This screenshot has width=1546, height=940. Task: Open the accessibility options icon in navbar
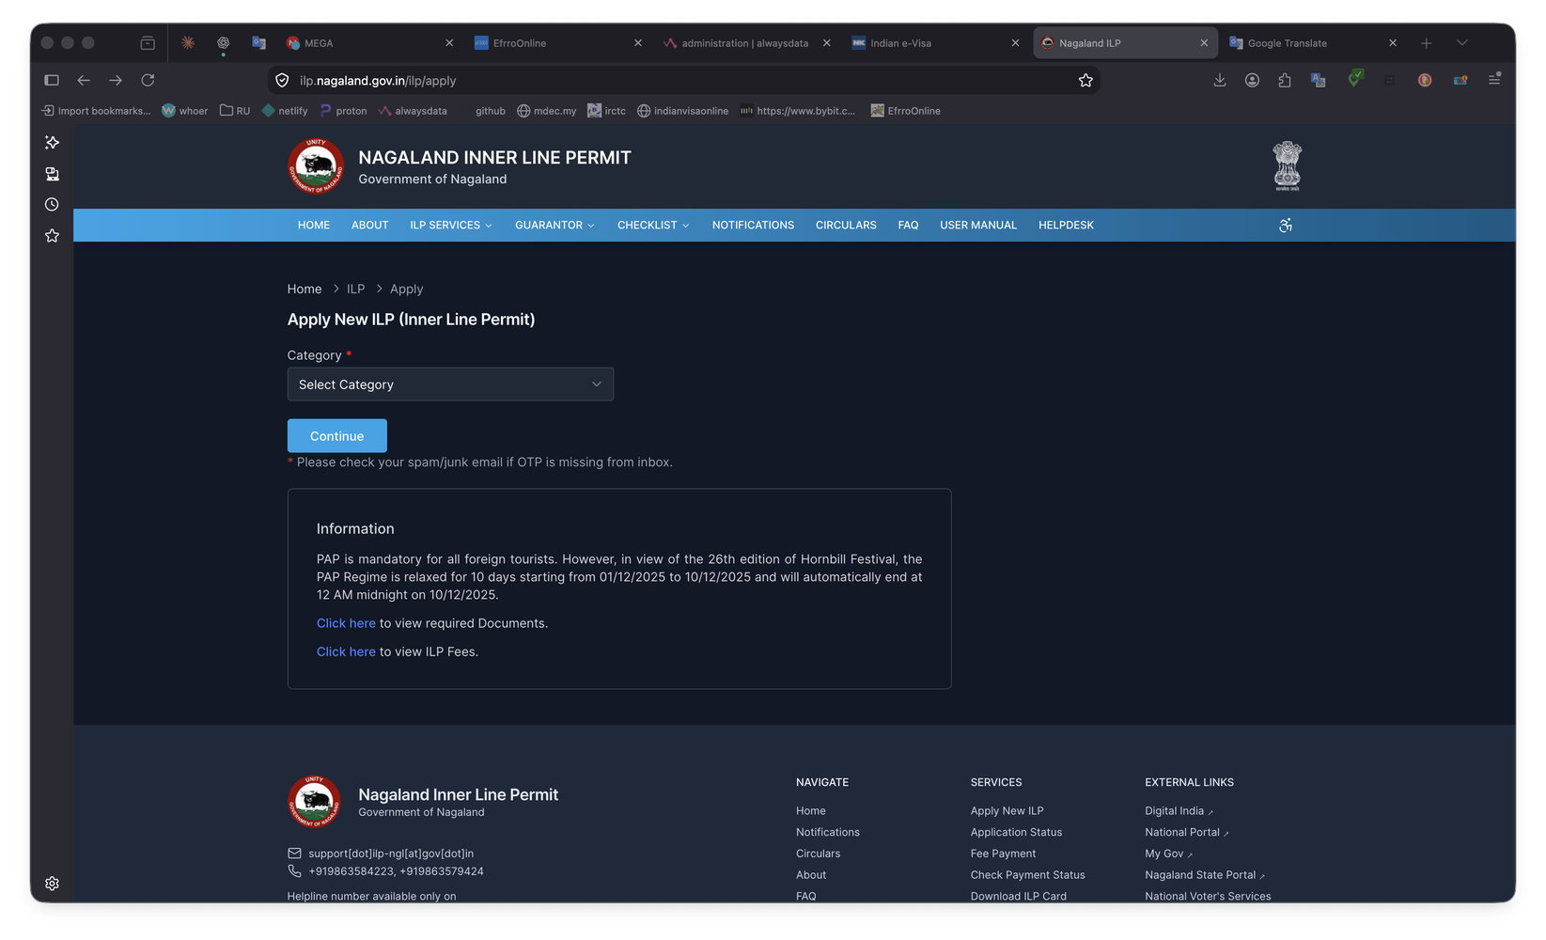pos(1286,226)
